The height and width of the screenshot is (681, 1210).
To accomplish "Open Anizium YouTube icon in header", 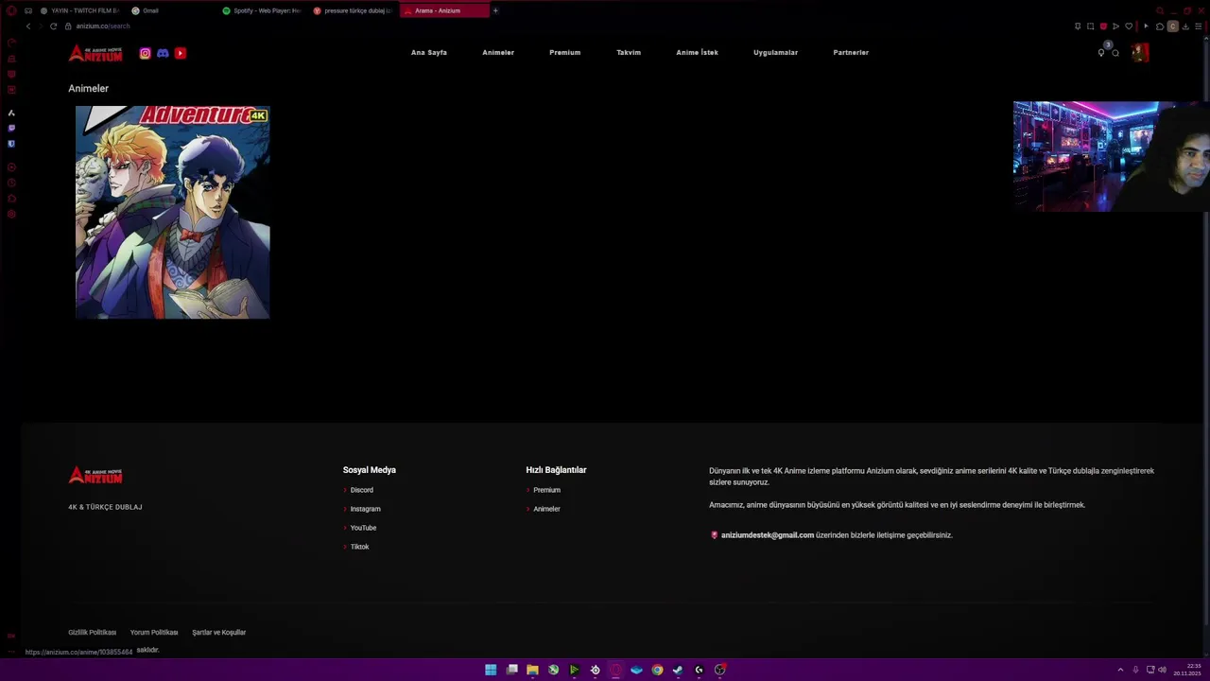I will point(181,53).
